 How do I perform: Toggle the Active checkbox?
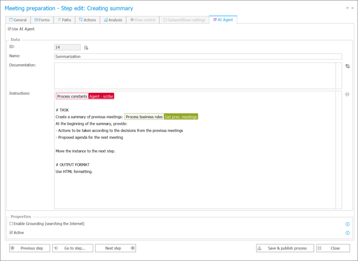coord(11,233)
